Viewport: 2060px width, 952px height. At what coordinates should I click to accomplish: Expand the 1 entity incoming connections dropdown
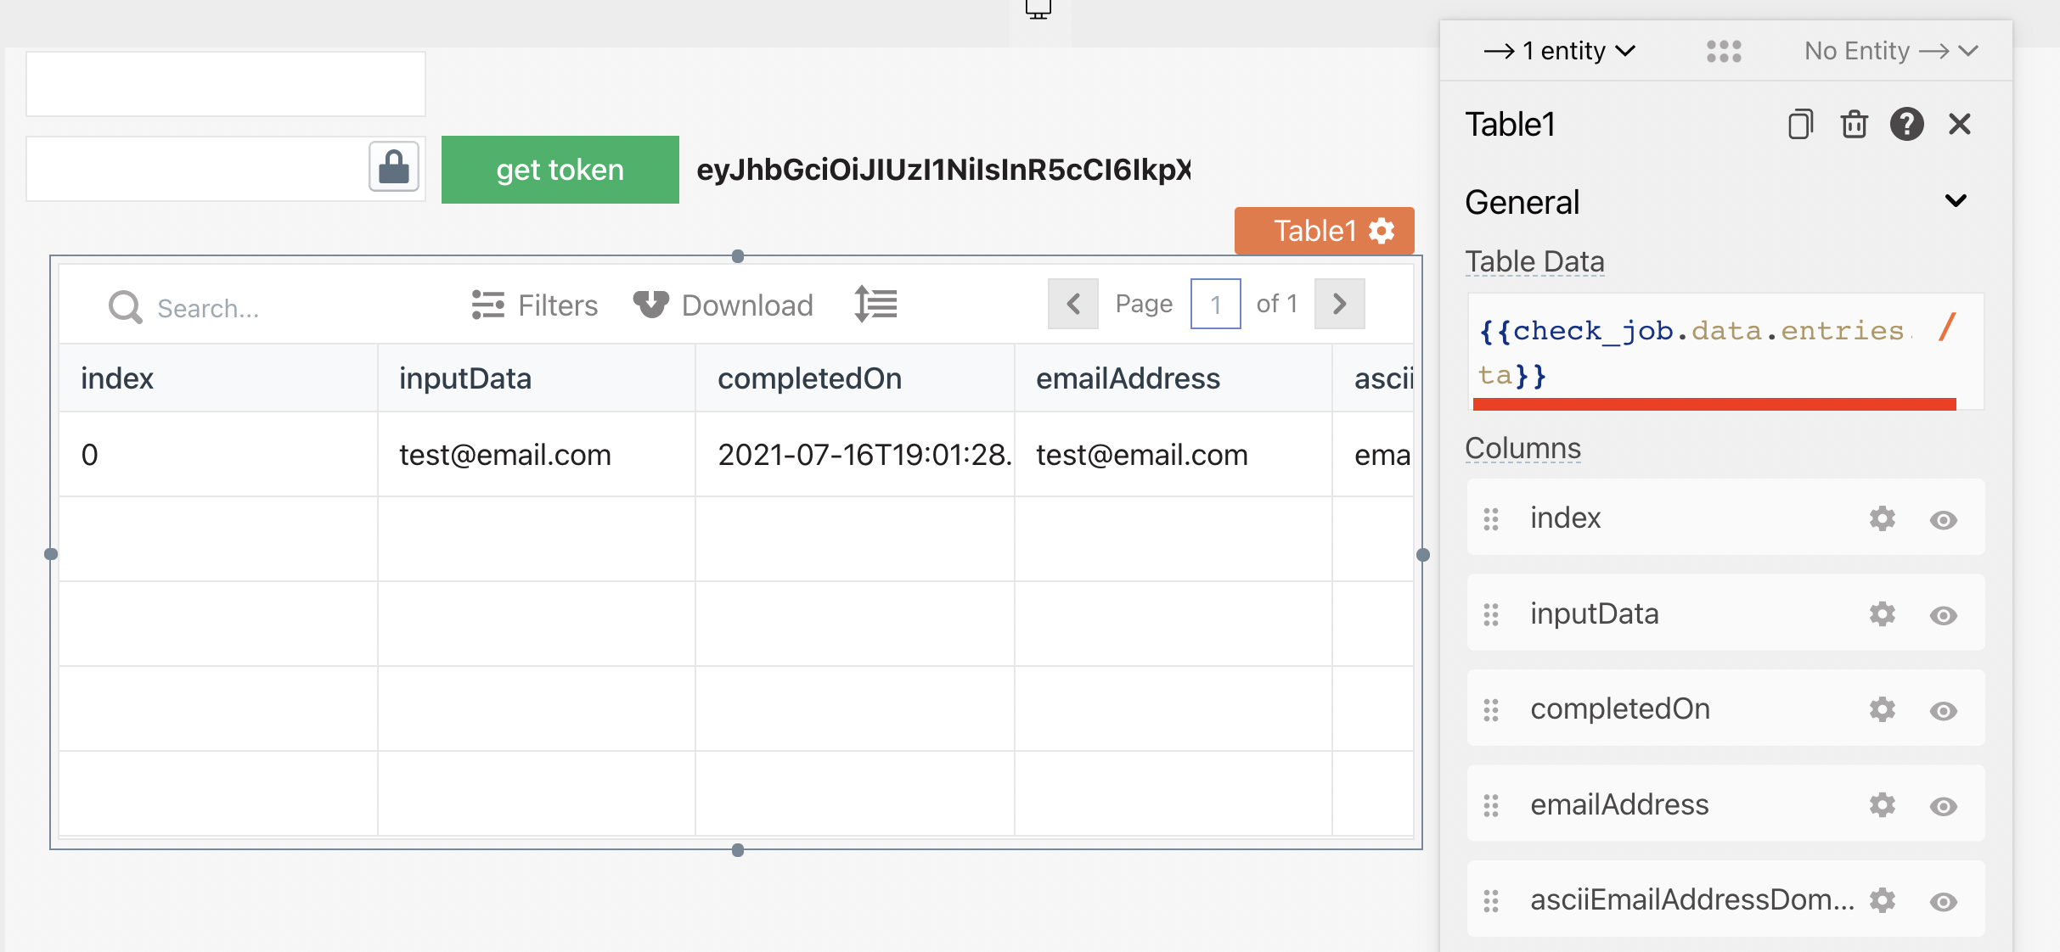point(1559,51)
